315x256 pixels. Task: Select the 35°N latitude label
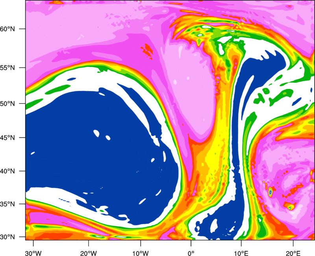pyautogui.click(x=7, y=204)
